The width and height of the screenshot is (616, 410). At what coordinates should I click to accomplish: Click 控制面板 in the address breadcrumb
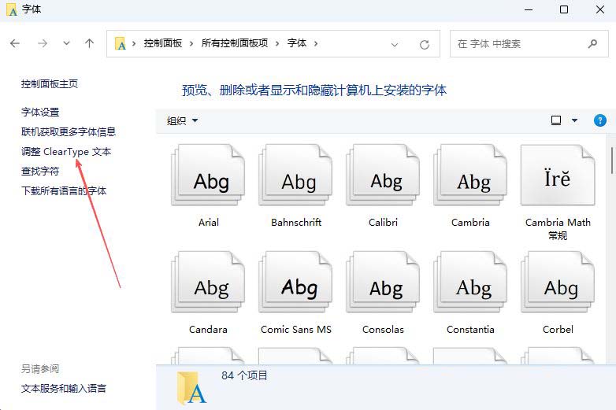click(x=162, y=43)
